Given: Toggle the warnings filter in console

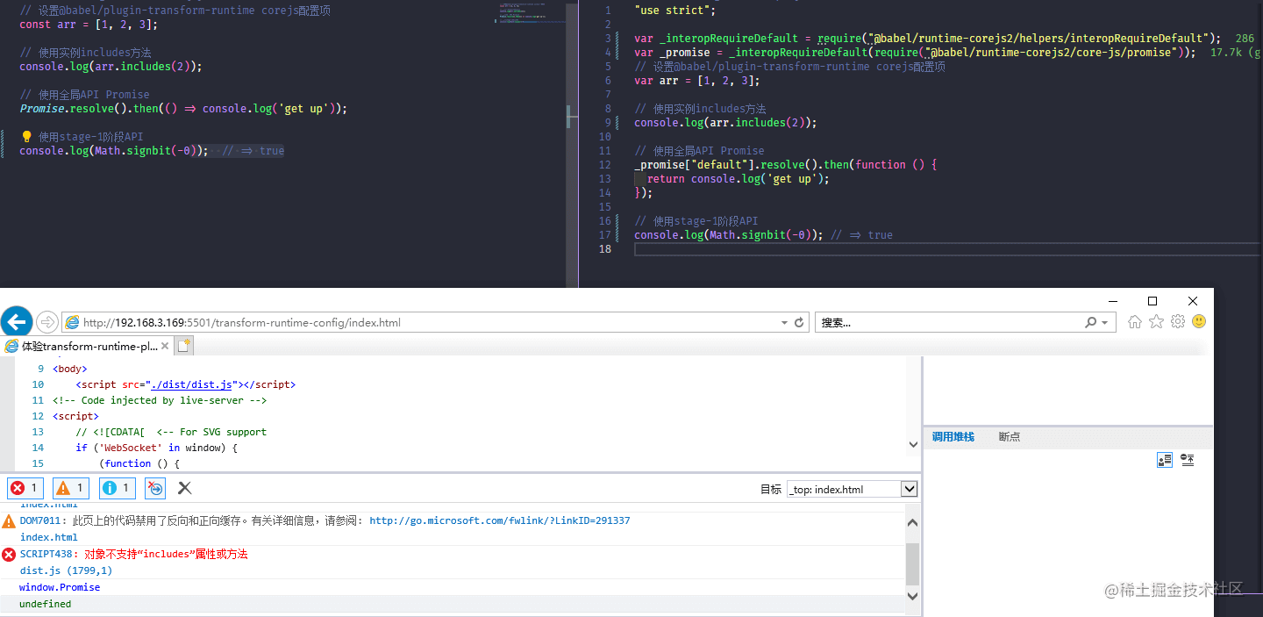Looking at the screenshot, I should pos(70,488).
